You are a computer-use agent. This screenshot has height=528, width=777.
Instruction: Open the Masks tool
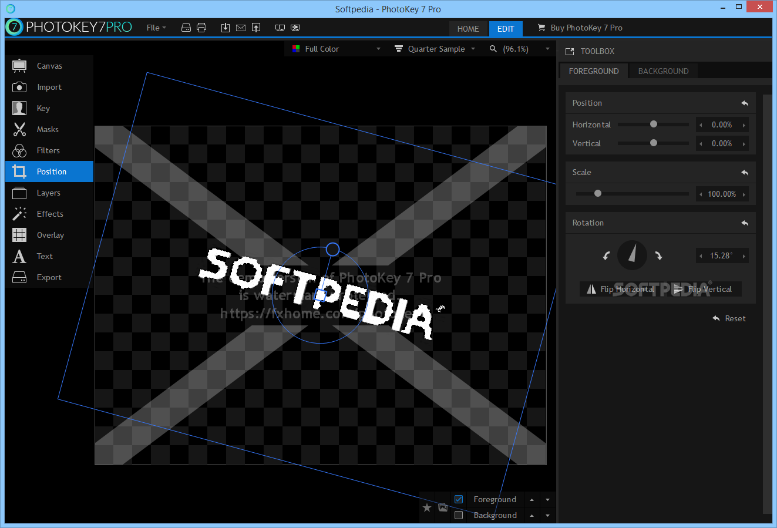tap(49, 129)
